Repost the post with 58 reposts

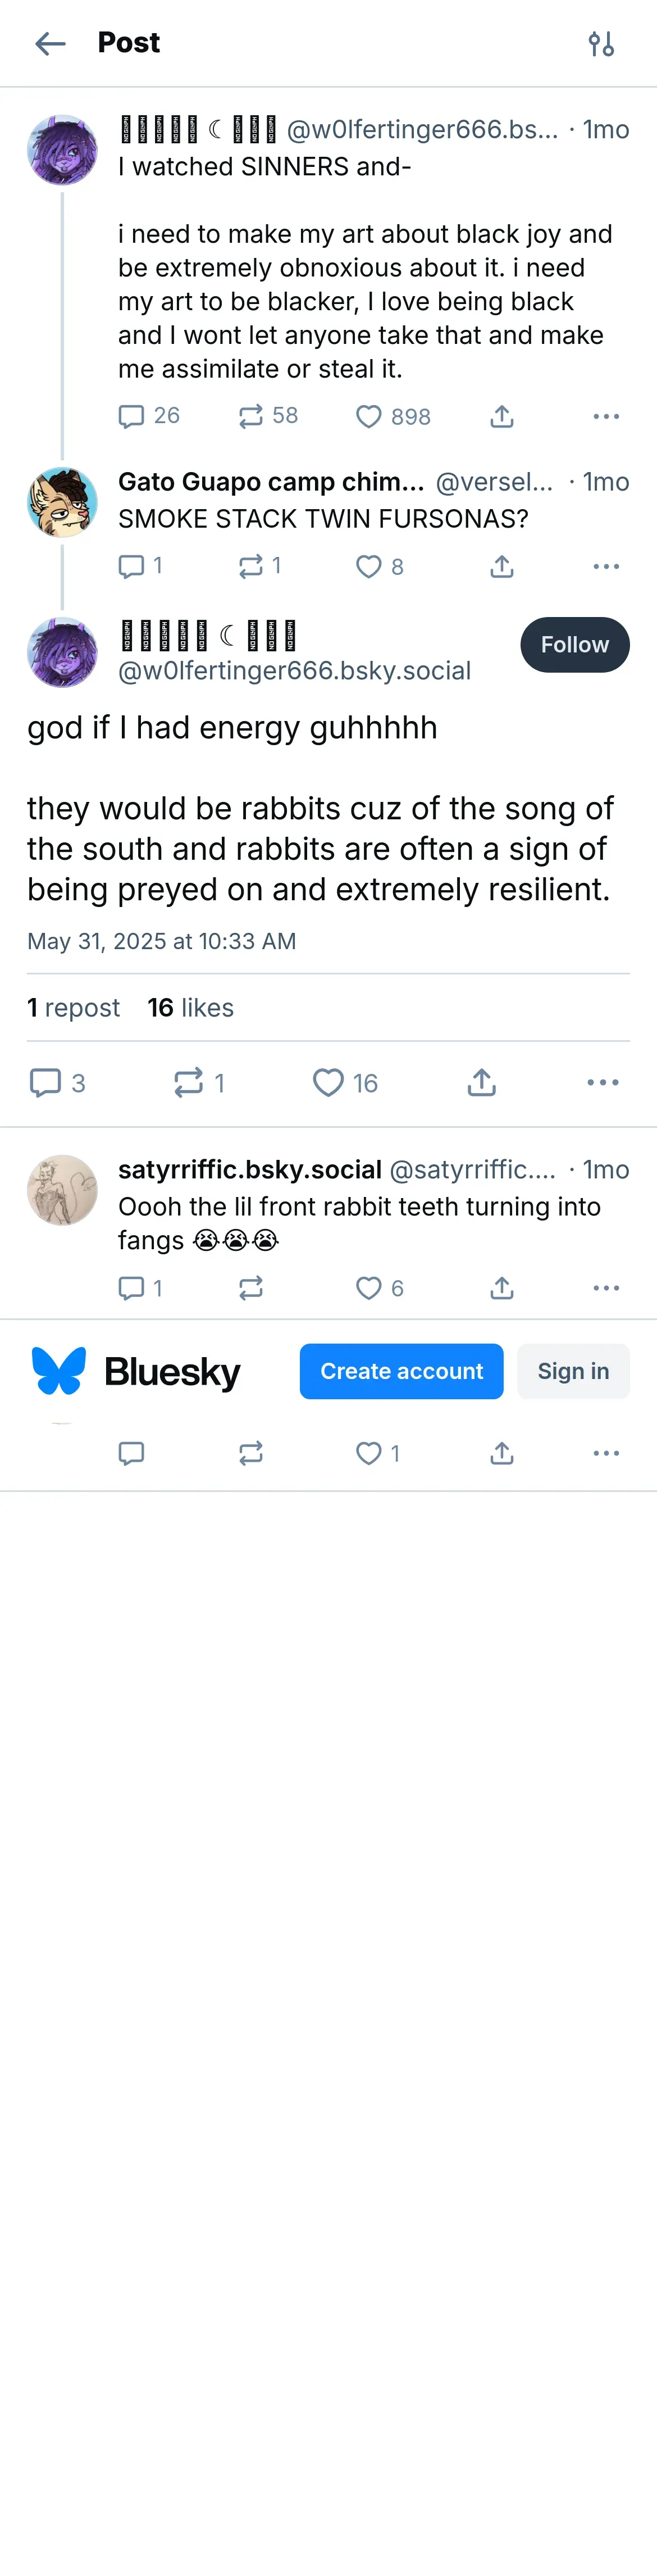click(x=251, y=416)
